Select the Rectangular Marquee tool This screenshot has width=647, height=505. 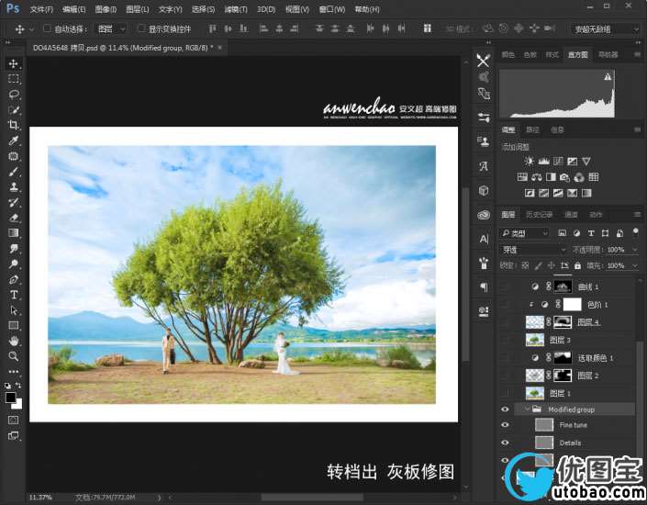(13, 79)
